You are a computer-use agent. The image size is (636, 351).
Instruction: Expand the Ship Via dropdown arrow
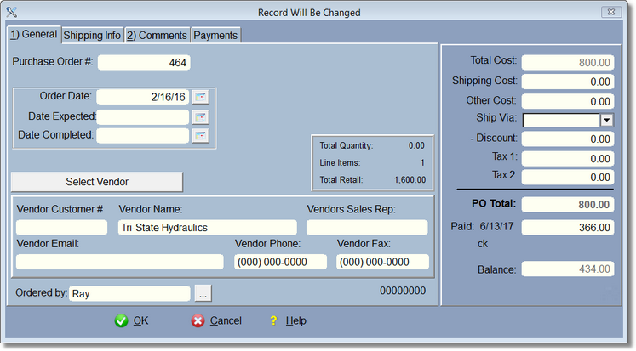606,120
